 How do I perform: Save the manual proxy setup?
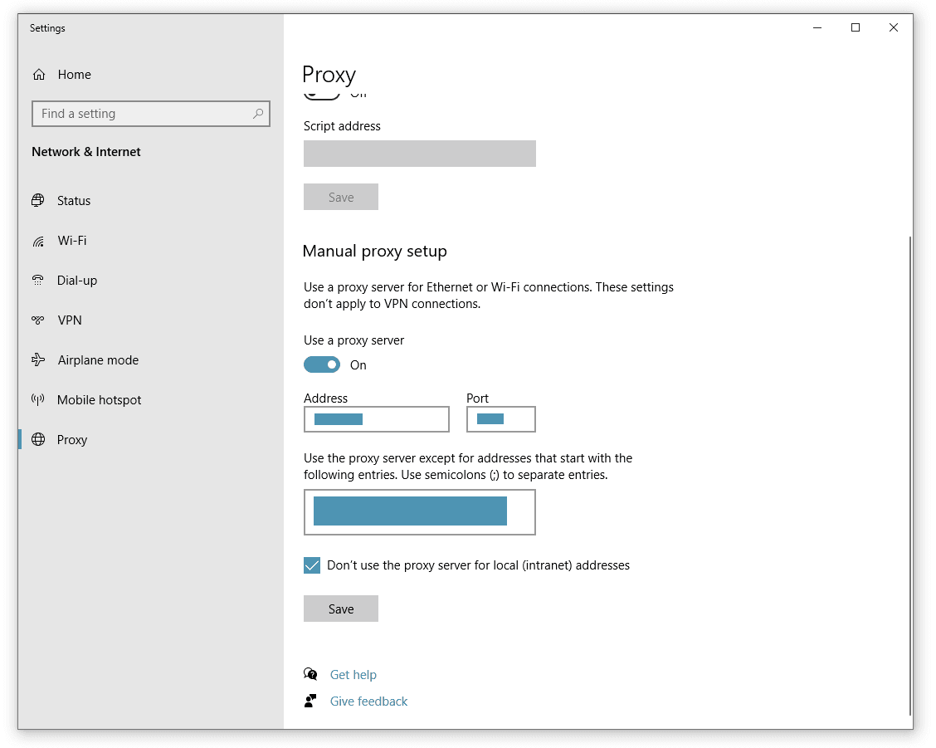[x=341, y=609]
